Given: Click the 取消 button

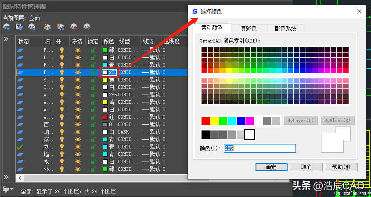Looking at the screenshot, I should [306, 167].
